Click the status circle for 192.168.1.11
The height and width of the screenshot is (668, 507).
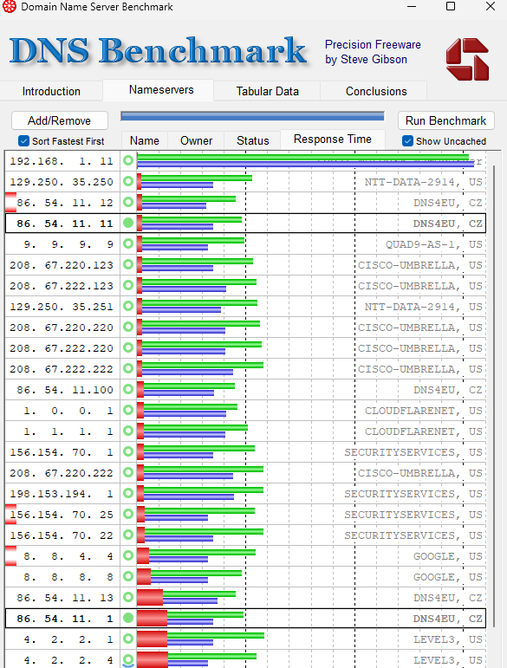click(x=128, y=160)
